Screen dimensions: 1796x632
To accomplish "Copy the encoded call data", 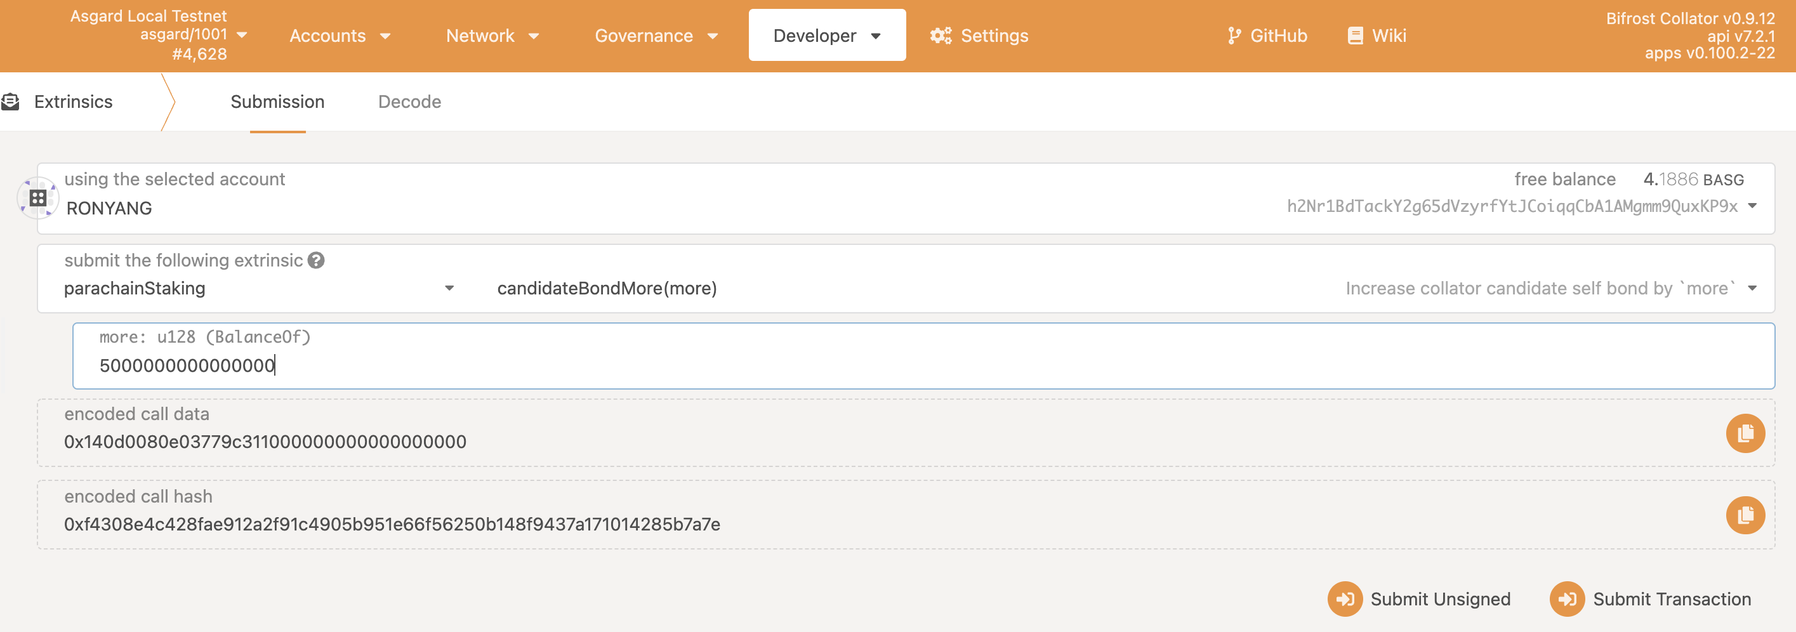I will click(x=1745, y=433).
